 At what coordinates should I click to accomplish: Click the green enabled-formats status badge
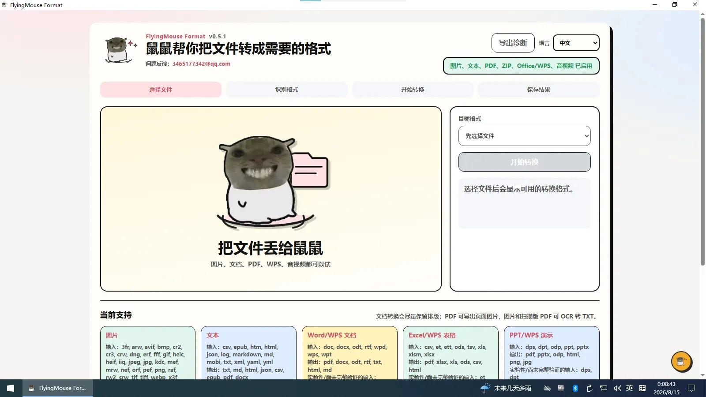521,66
